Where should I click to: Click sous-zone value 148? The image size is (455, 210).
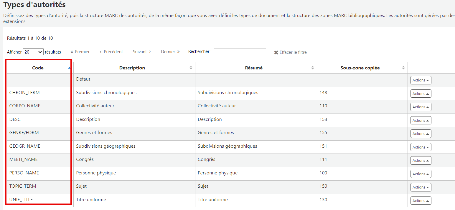(x=323, y=93)
